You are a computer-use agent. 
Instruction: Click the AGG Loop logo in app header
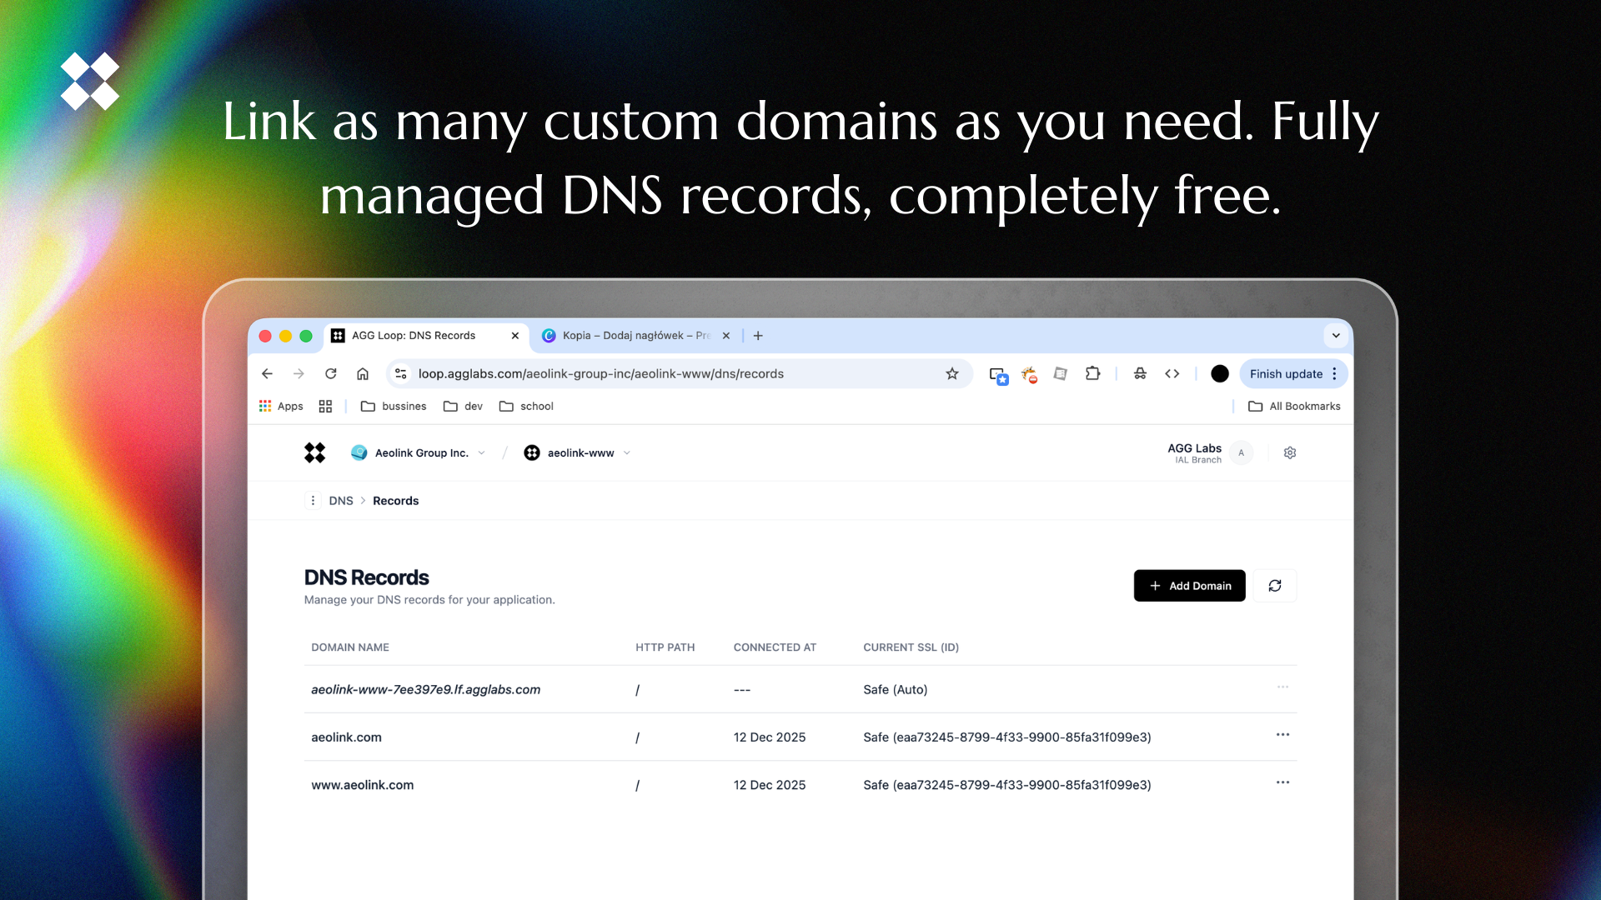(314, 452)
